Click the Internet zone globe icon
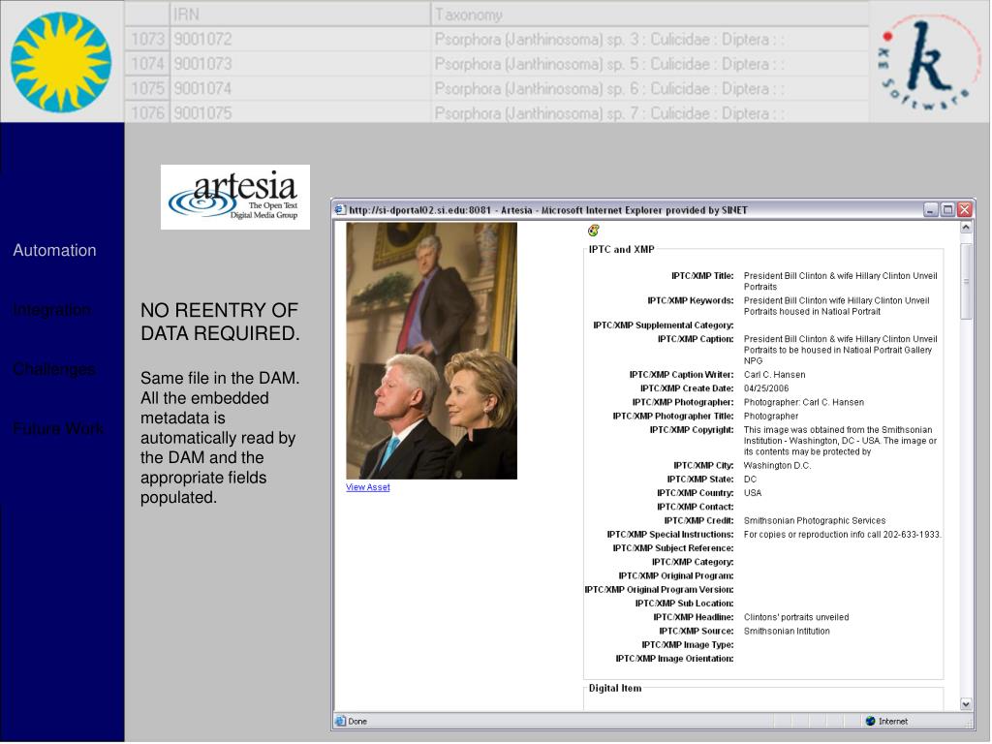The image size is (992, 744). 870,721
